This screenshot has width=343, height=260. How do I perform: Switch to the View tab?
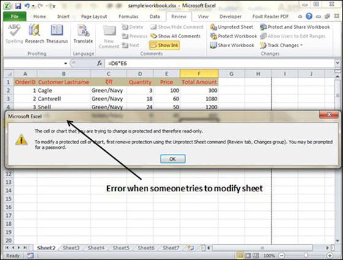coord(203,17)
